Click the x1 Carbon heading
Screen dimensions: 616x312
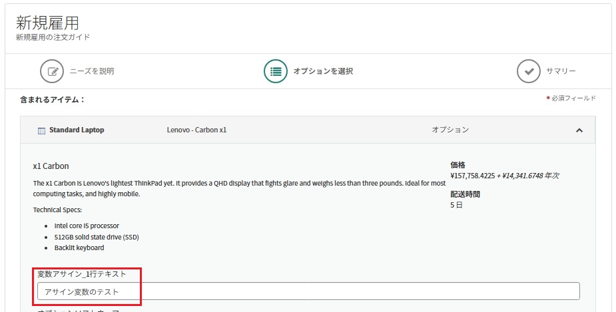click(51, 166)
